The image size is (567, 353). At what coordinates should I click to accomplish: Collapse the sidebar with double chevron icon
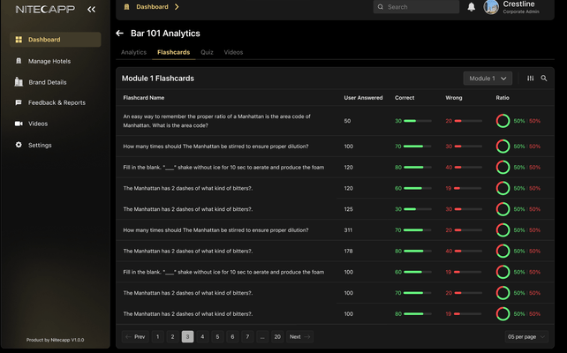(91, 9)
